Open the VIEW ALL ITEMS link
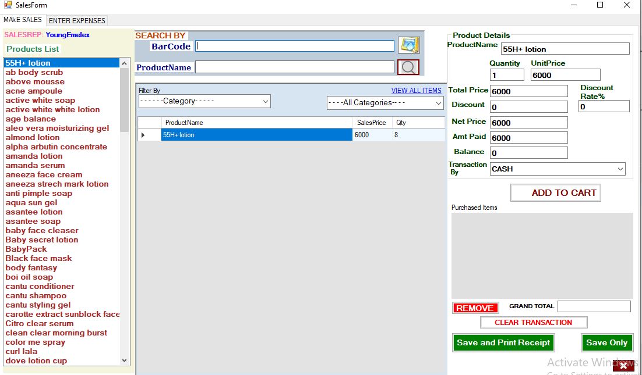This screenshot has height=375, width=642. pyautogui.click(x=417, y=91)
